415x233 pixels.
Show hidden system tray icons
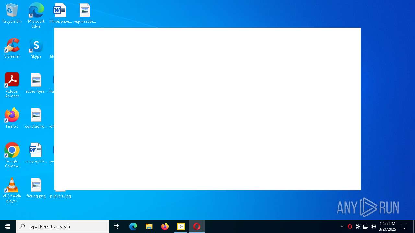click(342, 227)
